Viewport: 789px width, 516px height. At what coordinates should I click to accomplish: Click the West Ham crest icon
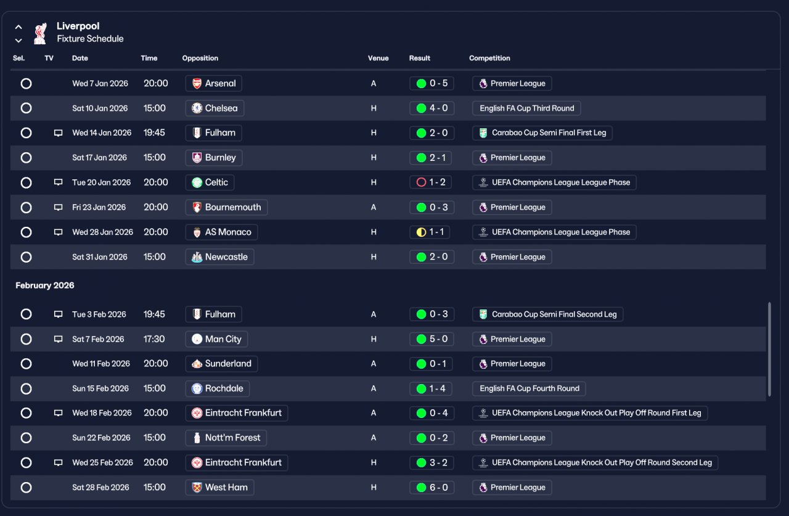tap(197, 488)
